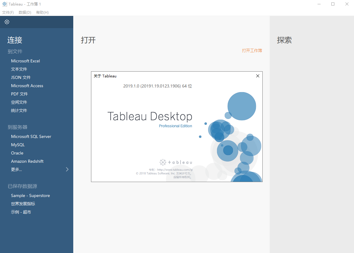
Task: Connect to Microsoft Excel
Action: [25, 61]
